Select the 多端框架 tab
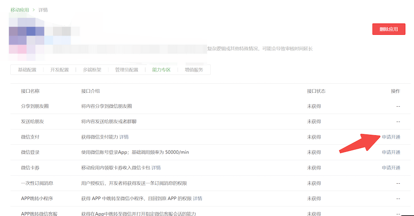Image resolution: width=414 pixels, height=216 pixels. click(92, 70)
